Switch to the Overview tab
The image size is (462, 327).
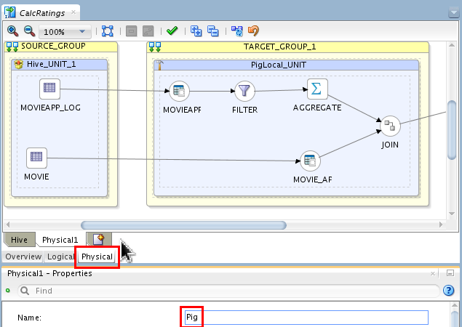click(x=23, y=257)
